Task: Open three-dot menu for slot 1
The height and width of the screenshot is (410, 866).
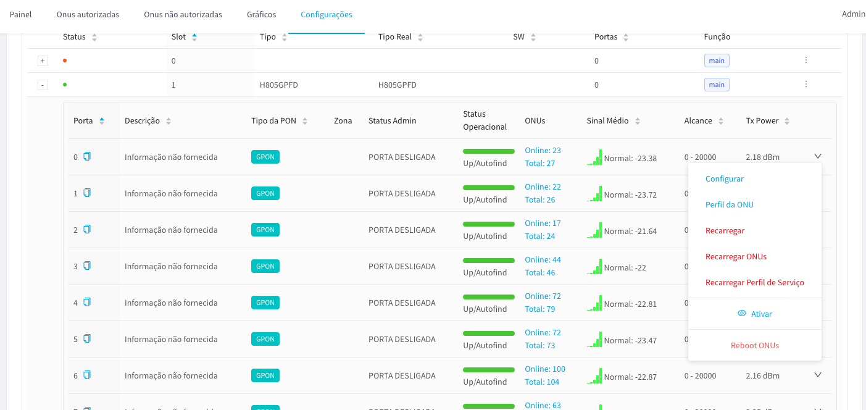Action: [x=806, y=84]
